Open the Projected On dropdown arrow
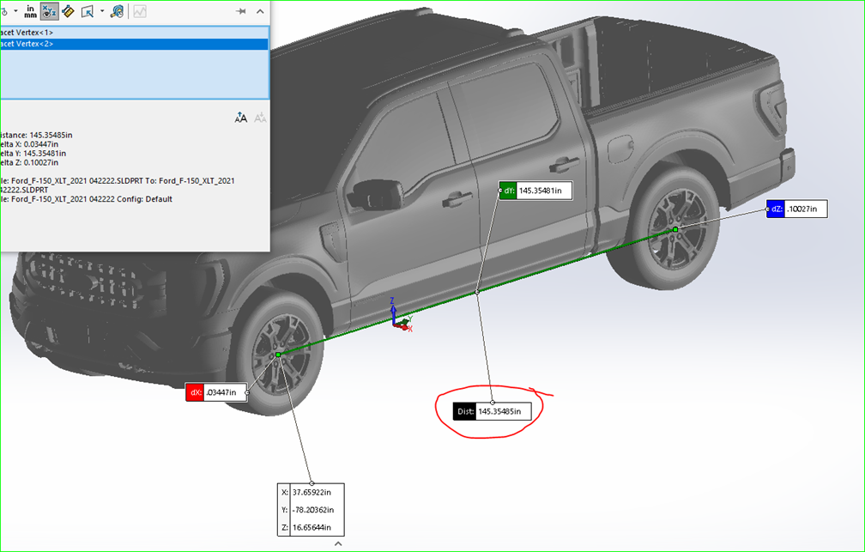Image resolution: width=865 pixels, height=552 pixels. (x=102, y=11)
